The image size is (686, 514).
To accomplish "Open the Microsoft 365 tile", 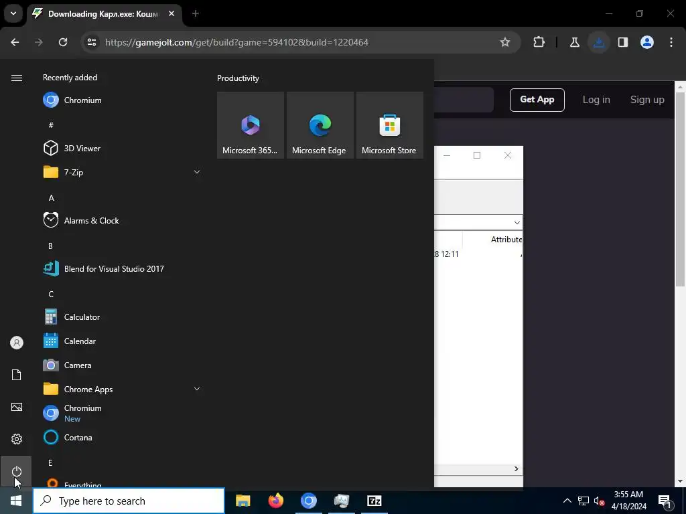I will tap(251, 125).
